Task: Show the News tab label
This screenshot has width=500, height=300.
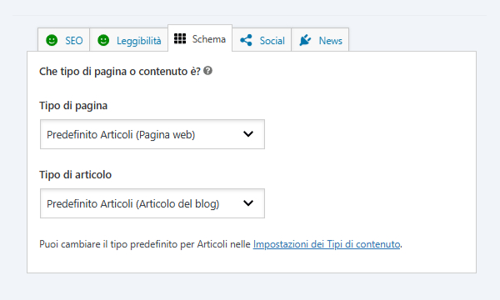Action: [x=330, y=41]
